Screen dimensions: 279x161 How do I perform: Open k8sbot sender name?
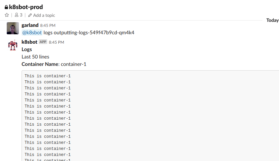point(29,42)
